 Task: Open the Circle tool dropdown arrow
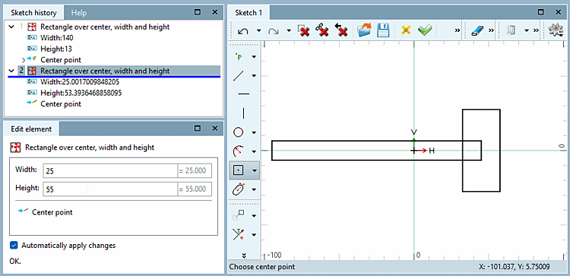coord(254,133)
